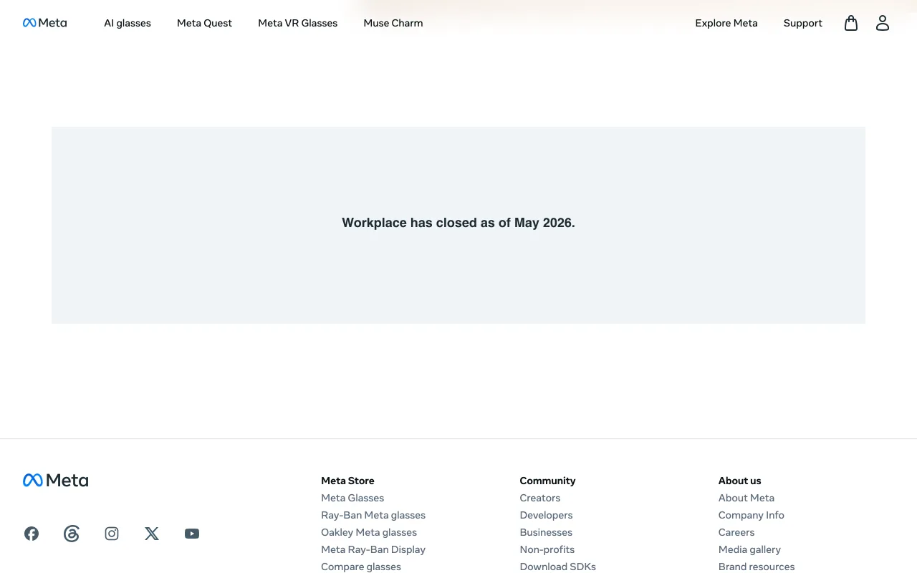Open the Brand resources link
917x573 pixels.
point(757,567)
